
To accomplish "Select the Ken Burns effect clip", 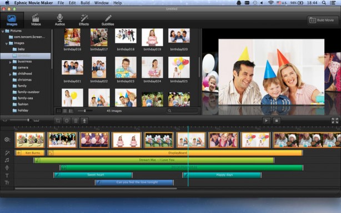I will tap(30, 153).
